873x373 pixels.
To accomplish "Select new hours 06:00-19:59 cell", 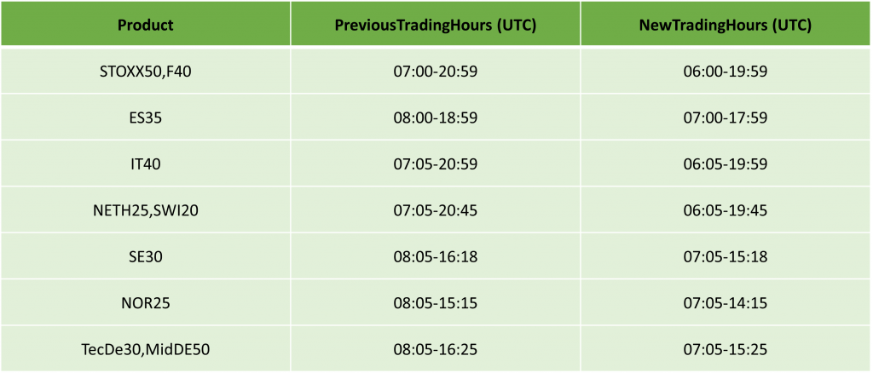I will [x=726, y=72].
